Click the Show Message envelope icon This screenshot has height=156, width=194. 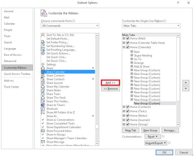click(x=43, y=142)
